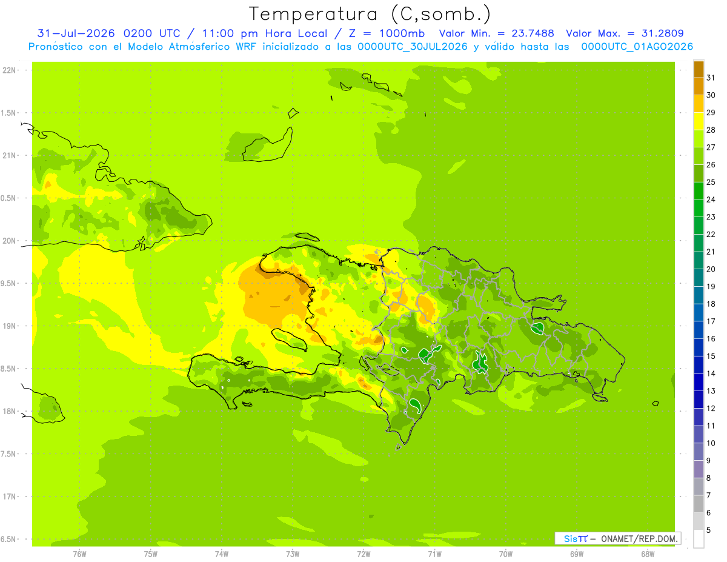Click the legend value label 18
Viewport: 727px width, 562px height.
(x=711, y=304)
